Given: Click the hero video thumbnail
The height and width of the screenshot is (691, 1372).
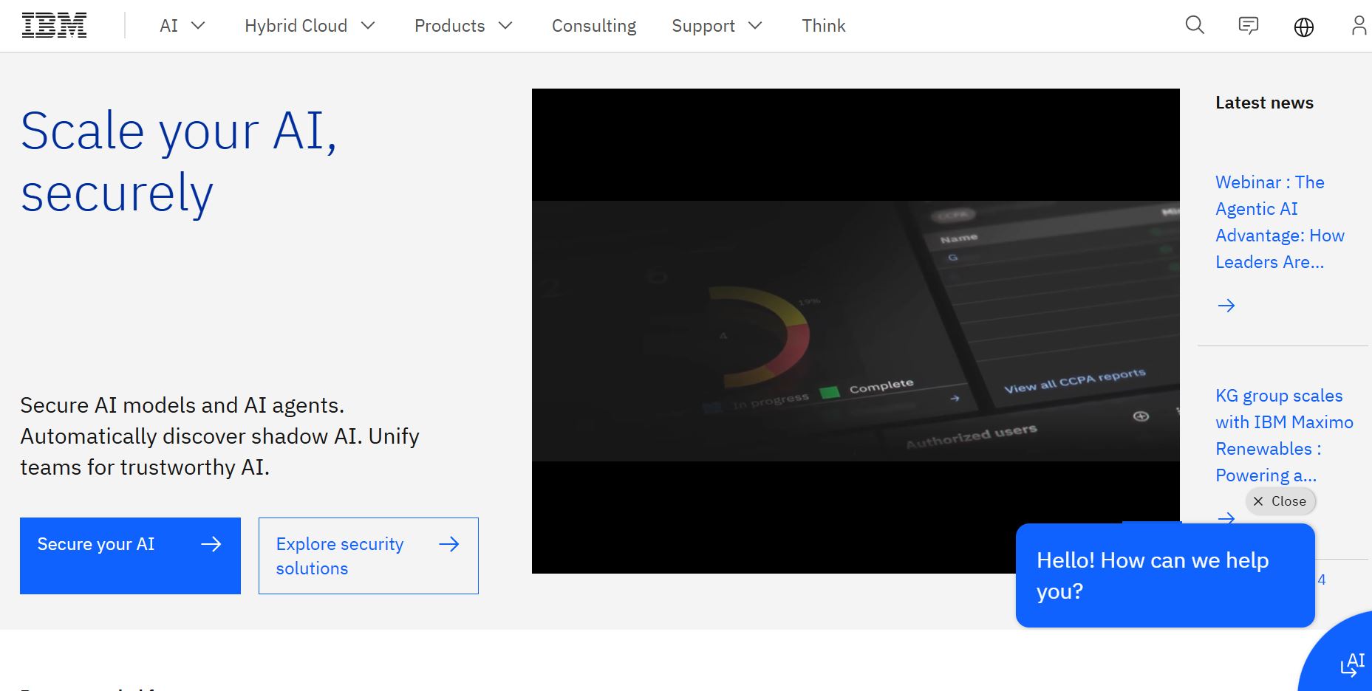Looking at the screenshot, I should [856, 331].
